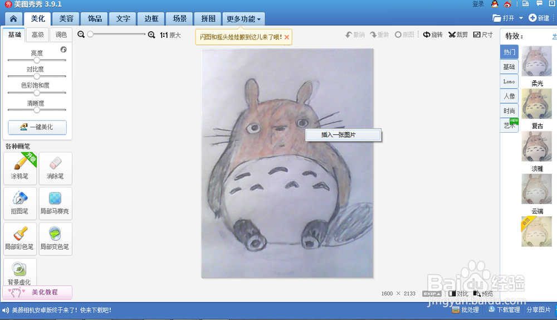Click the 原图 original image button
The width and height of the screenshot is (557, 320).
click(x=404, y=35)
